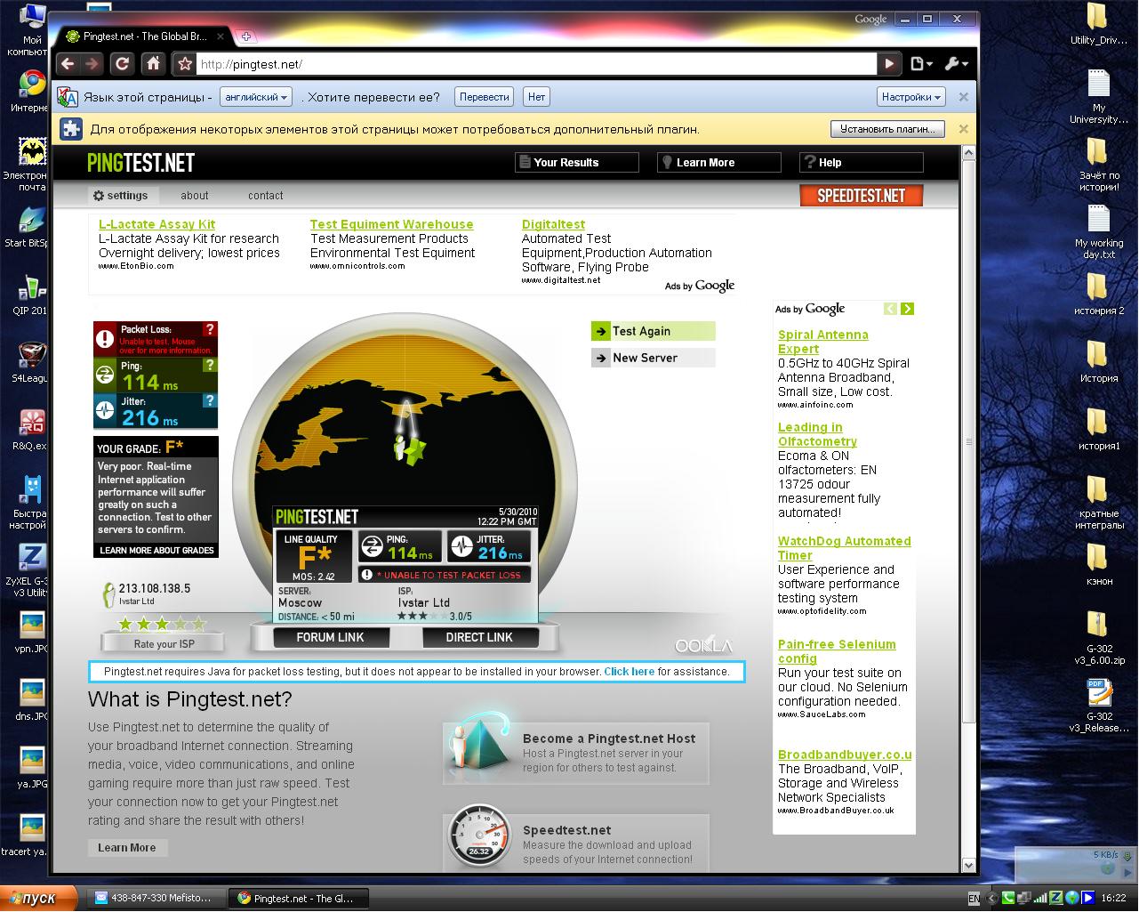Open the Test Equiment Warehouse ad link
The image size is (1139, 912).
click(391, 224)
